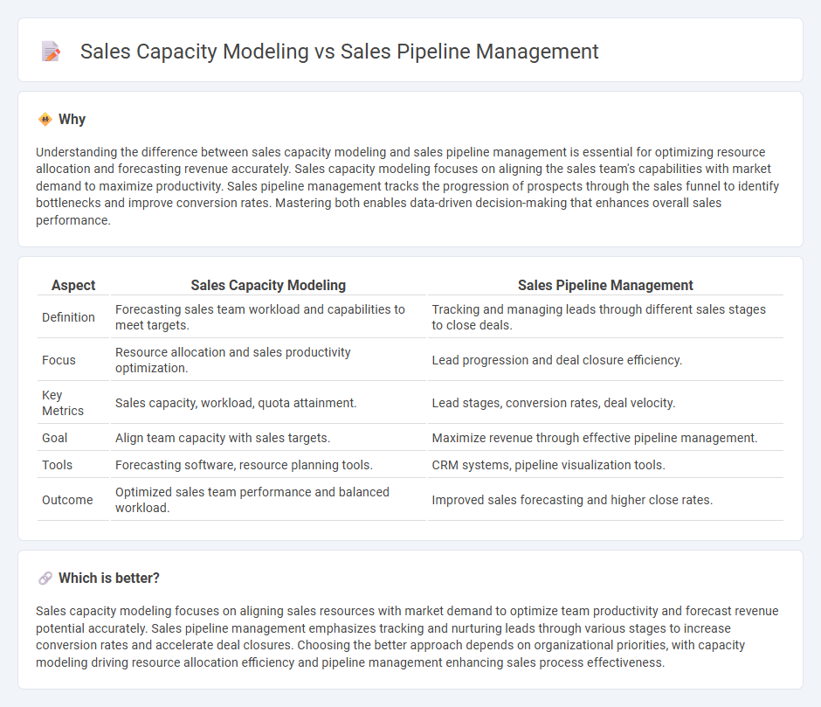Click the orange diamond icon next to Why
The image size is (821, 707).
pos(45,120)
